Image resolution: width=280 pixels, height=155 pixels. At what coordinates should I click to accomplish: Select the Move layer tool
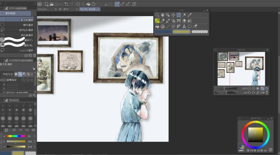(x=173, y=15)
